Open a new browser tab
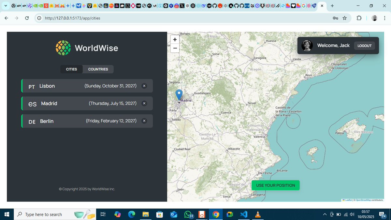Screen dimensions: 391x220 (332, 6)
